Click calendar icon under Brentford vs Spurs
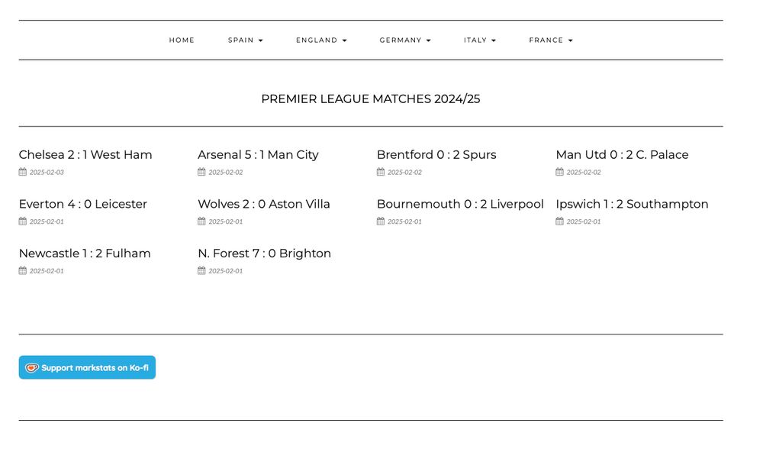 point(381,172)
